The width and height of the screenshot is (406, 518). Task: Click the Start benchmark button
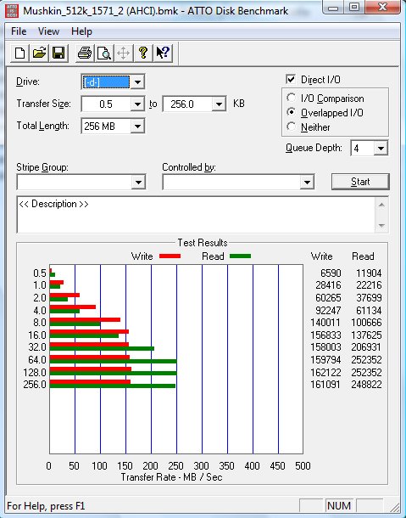tap(360, 182)
